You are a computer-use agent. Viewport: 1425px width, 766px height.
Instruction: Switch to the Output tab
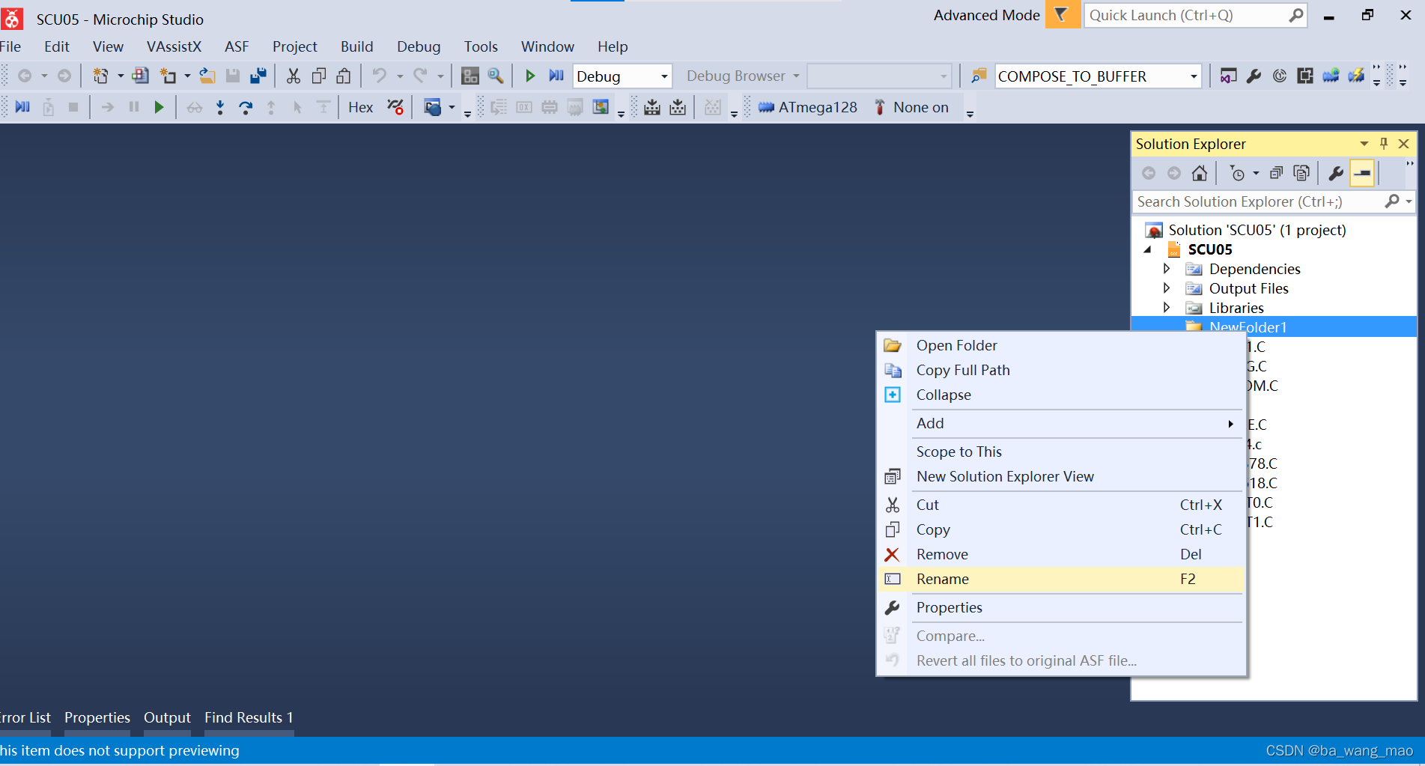pyautogui.click(x=167, y=717)
